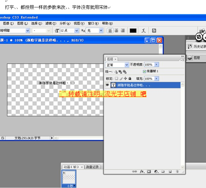Switch to the 测量记录 tab
The height and width of the screenshot is (188, 206).
pyautogui.click(x=92, y=167)
